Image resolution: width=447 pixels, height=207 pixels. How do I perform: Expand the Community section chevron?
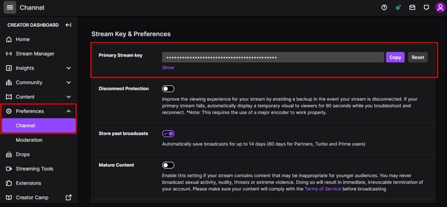tap(68, 83)
